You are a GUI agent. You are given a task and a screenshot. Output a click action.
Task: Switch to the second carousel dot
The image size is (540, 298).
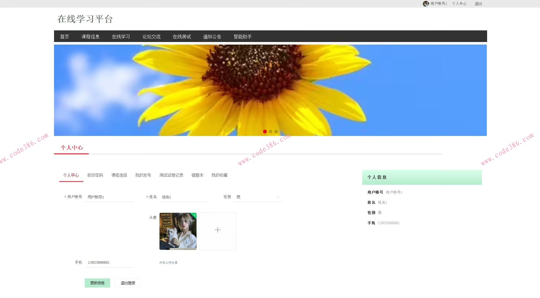[x=270, y=132]
